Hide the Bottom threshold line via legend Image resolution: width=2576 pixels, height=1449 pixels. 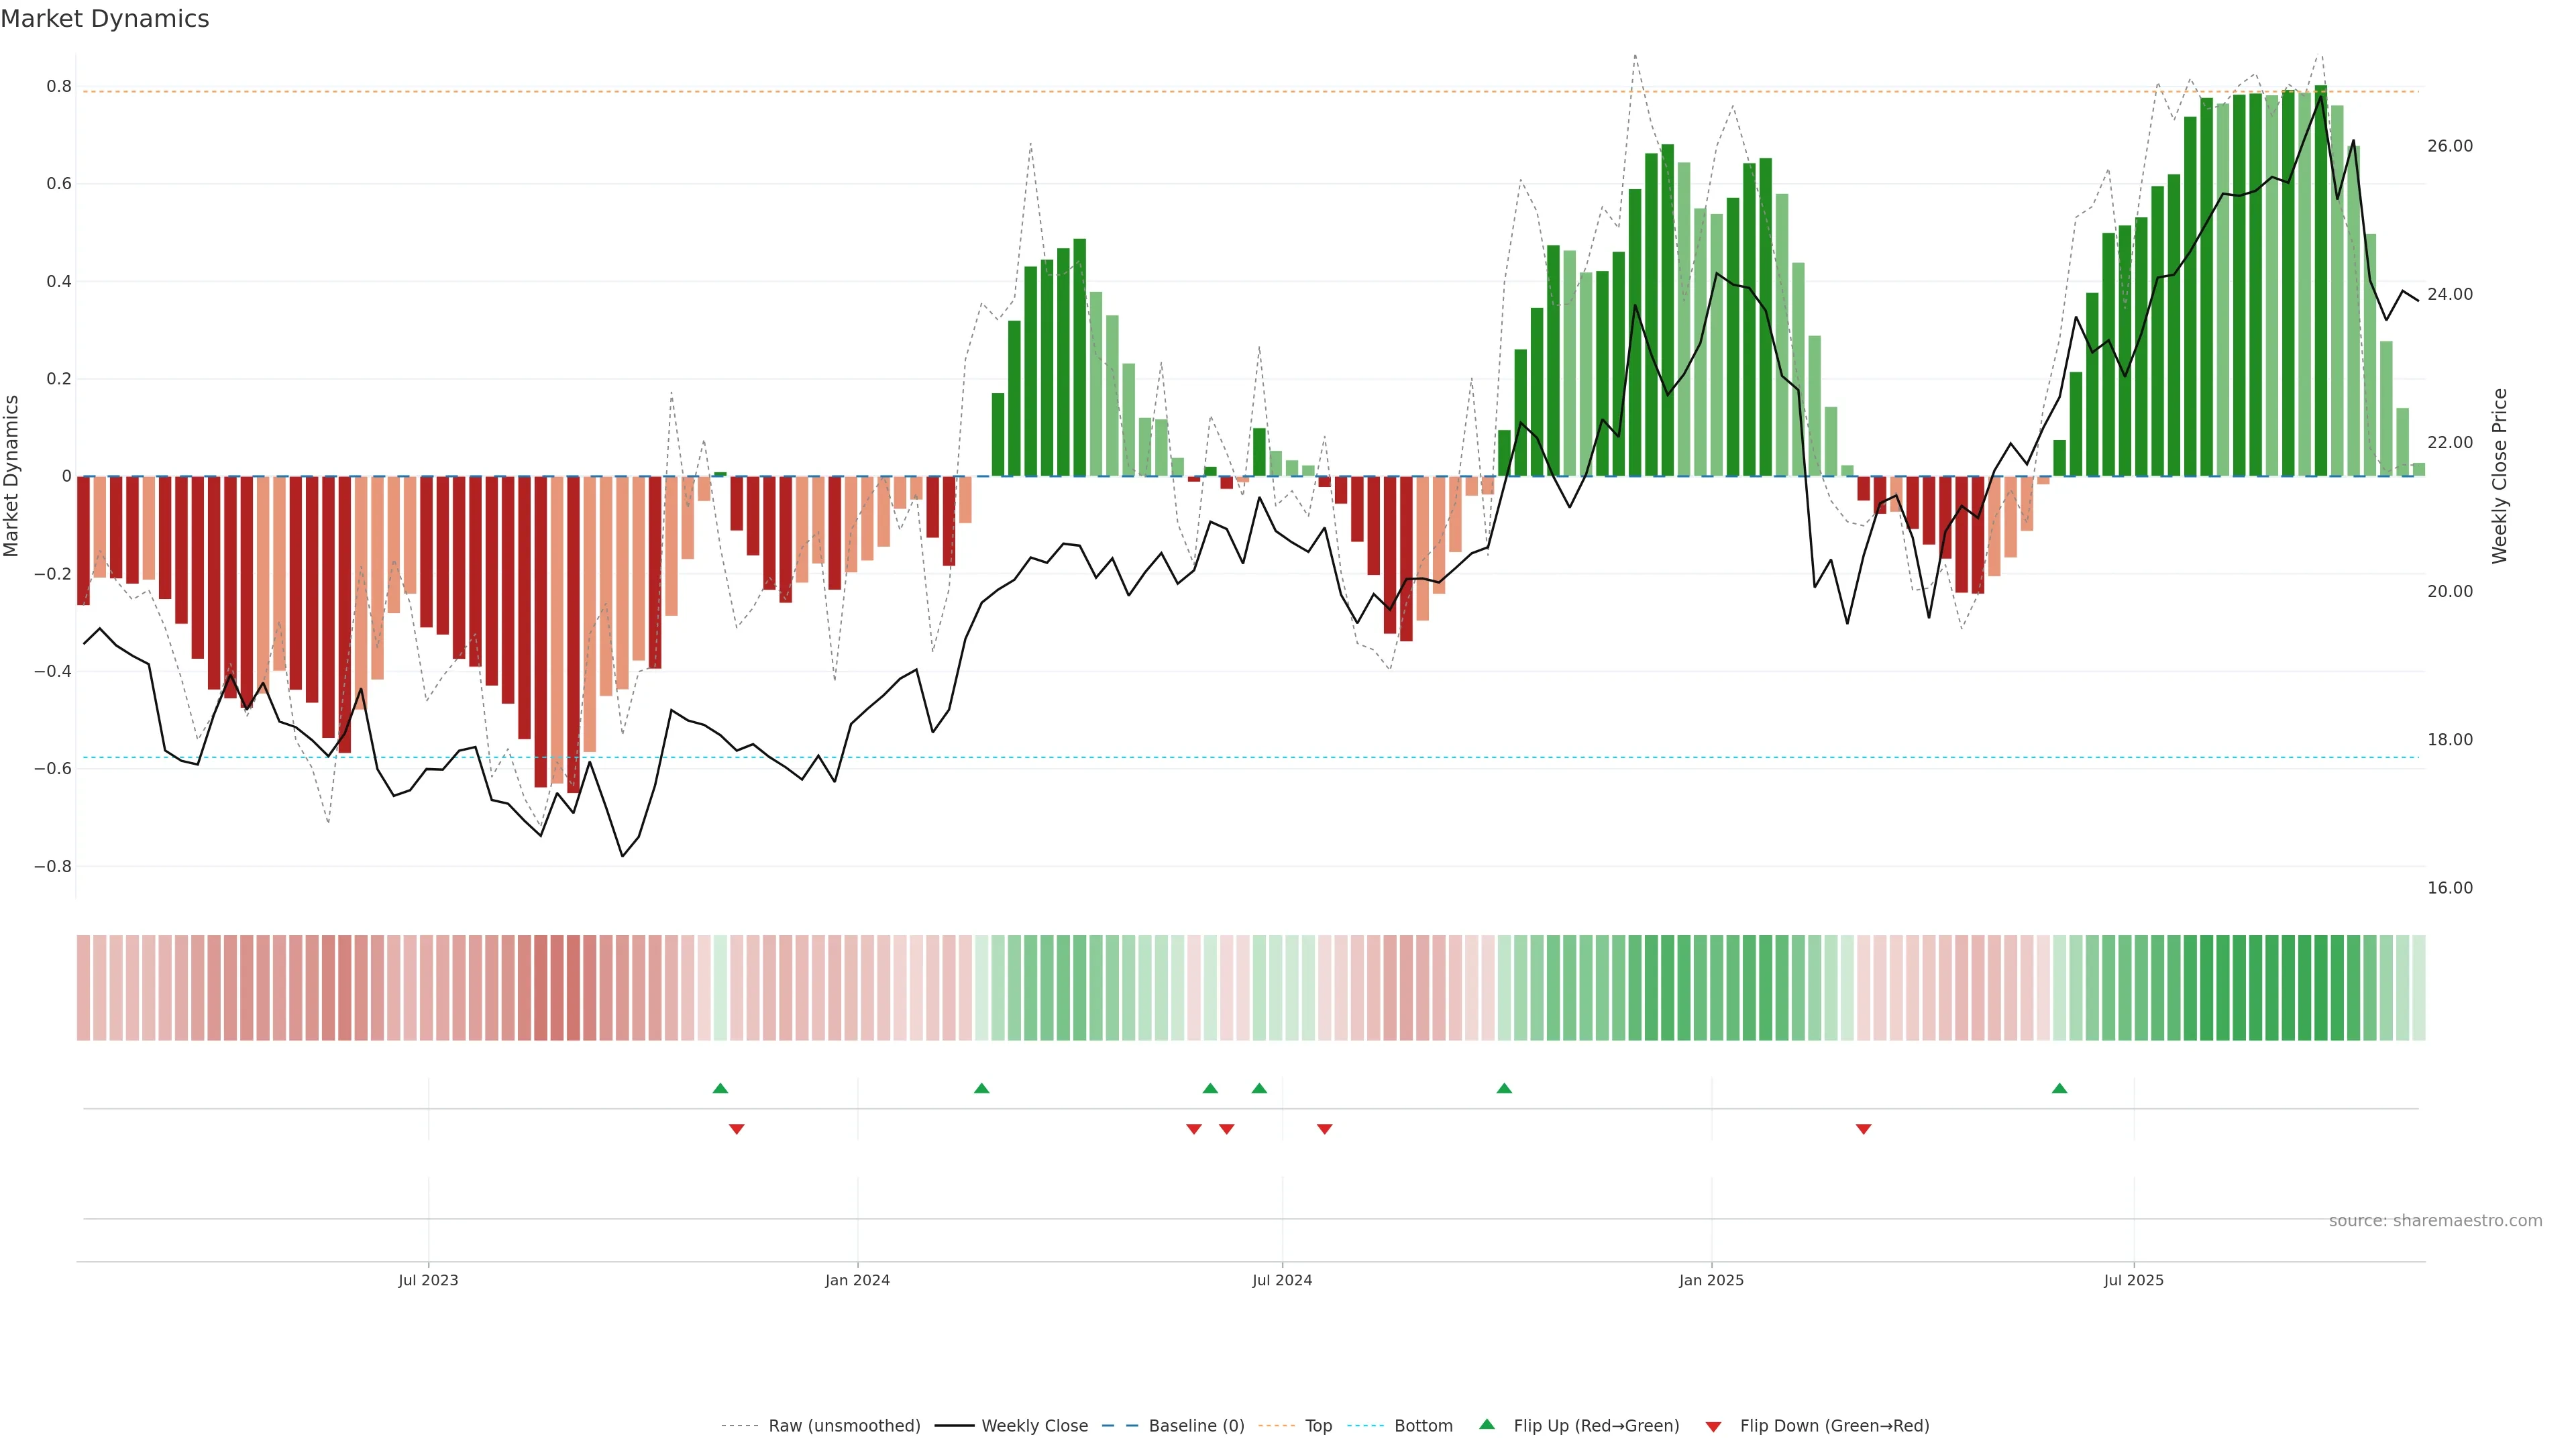point(1423,1426)
